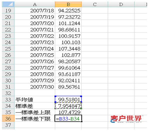Select the standard deviation cell 7.954847

(68, 106)
